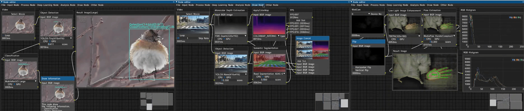Image resolution: width=524 pixels, height=111 pixels.
Task: Open YOLOX-Nano(416x416) model dropdown
Action: point(231,74)
